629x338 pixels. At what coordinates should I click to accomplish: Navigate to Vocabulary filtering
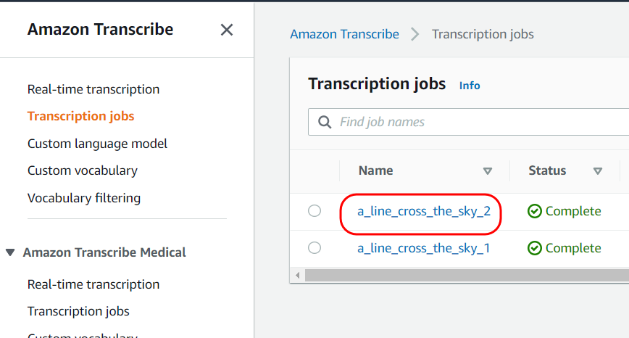pos(84,198)
